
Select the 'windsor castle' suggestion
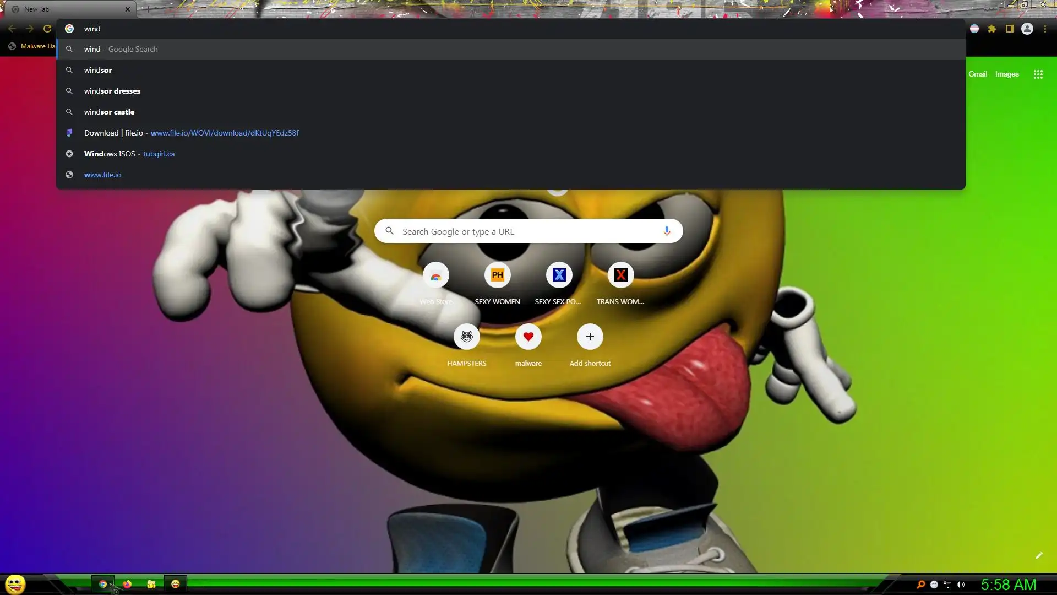[x=109, y=112]
